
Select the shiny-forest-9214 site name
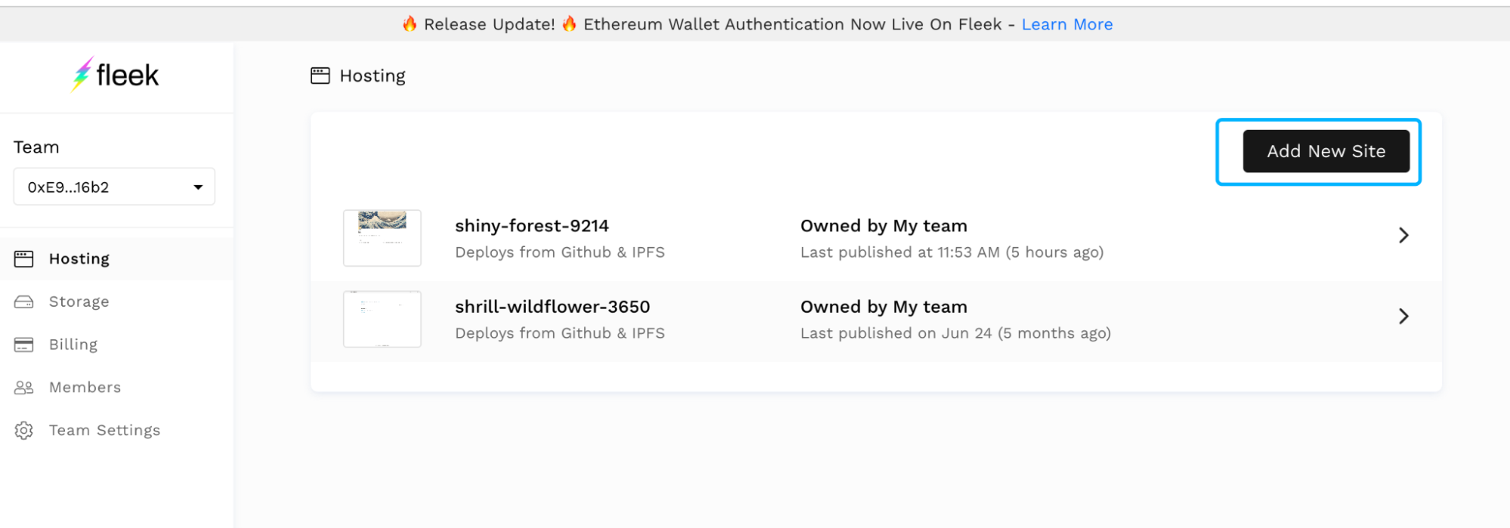pyautogui.click(x=532, y=226)
